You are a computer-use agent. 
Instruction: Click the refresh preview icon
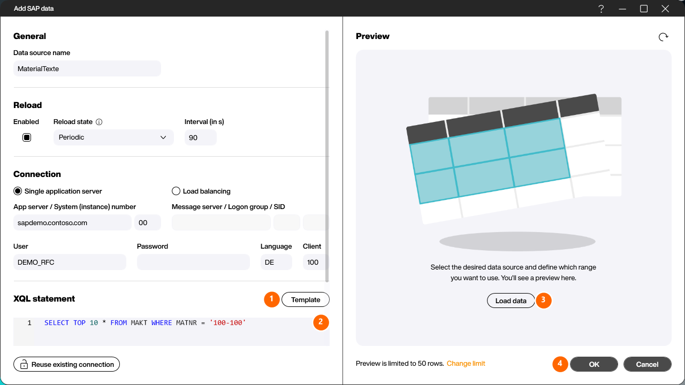(663, 37)
